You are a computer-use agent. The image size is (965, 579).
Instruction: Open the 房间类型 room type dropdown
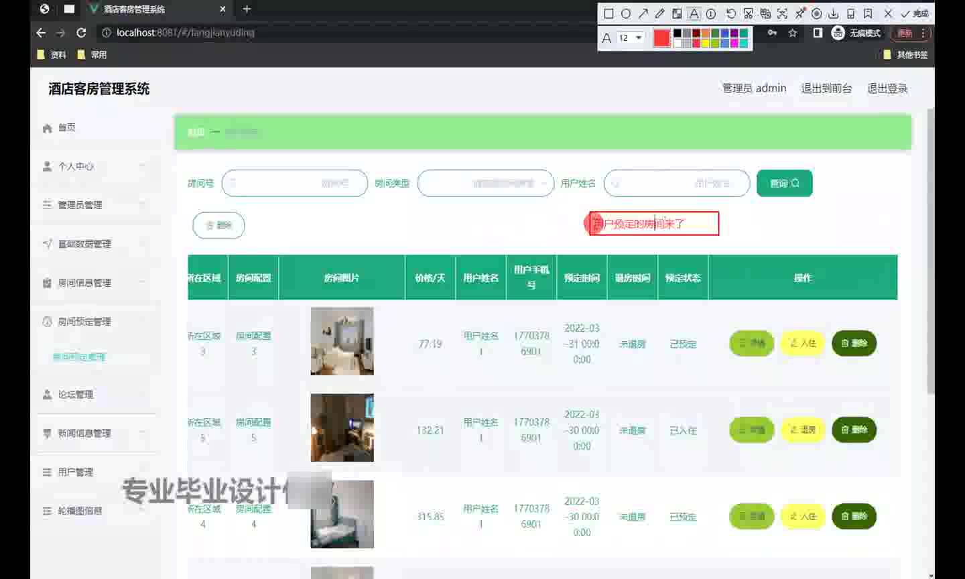486,183
